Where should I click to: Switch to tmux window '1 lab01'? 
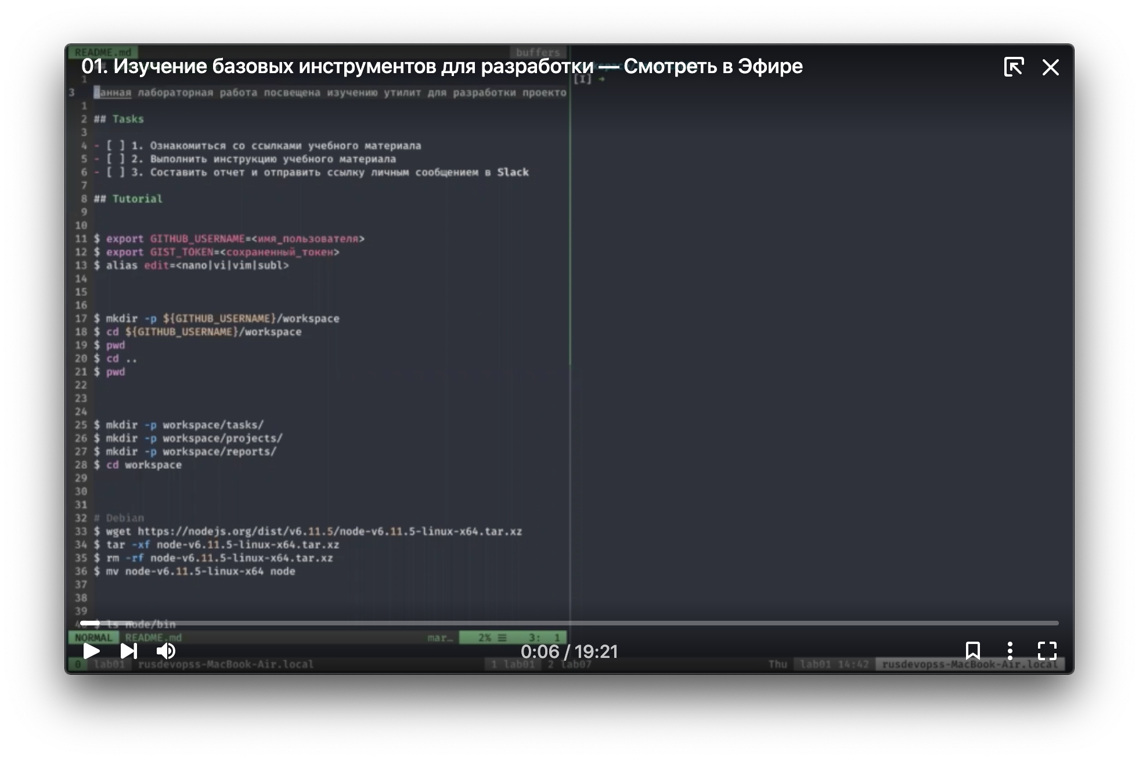[513, 664]
